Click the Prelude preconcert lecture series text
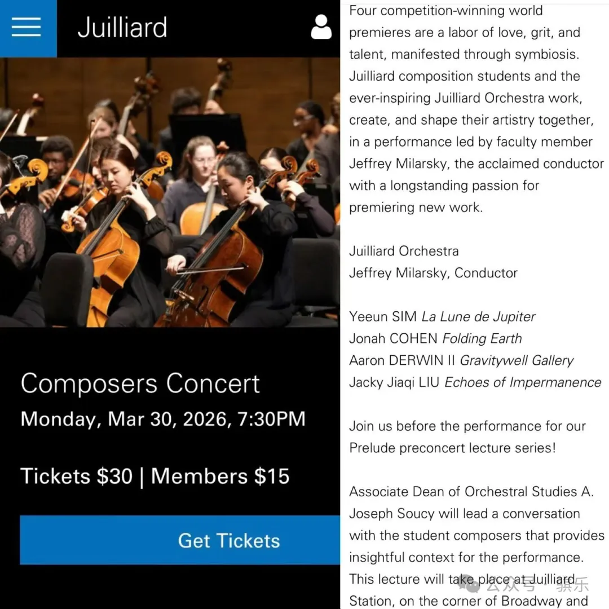Screen dimensions: 609x609 tap(452, 448)
